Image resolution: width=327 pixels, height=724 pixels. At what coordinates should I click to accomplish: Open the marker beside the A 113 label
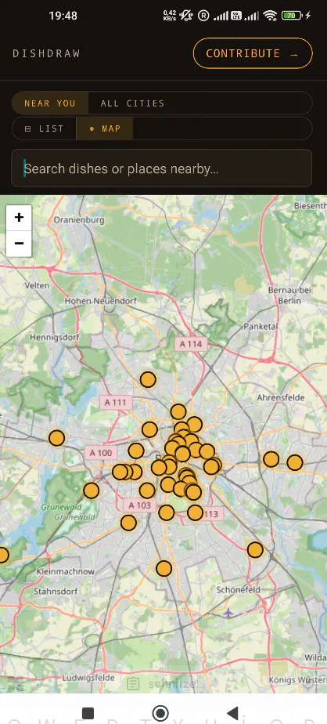tap(195, 512)
